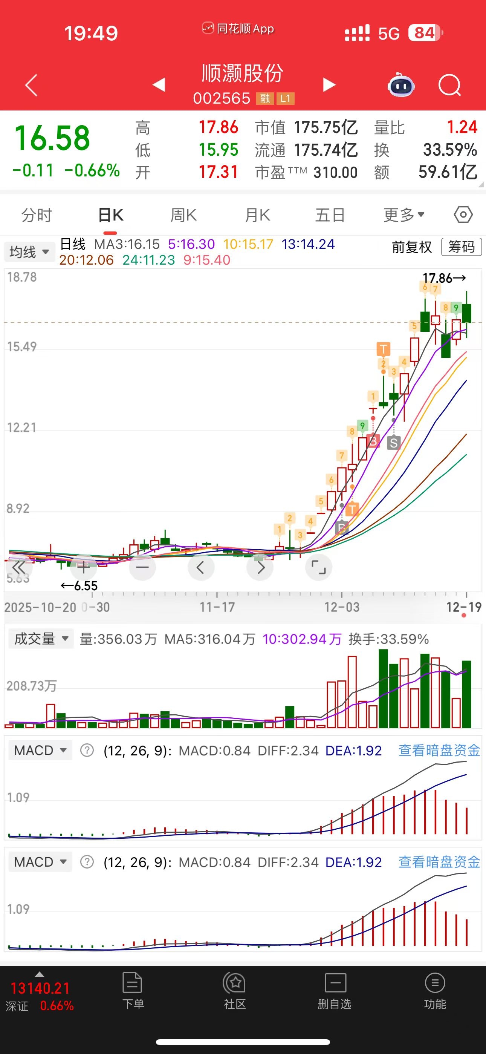Open the AI robot assistant
This screenshot has height=1054, width=486.
click(x=401, y=85)
